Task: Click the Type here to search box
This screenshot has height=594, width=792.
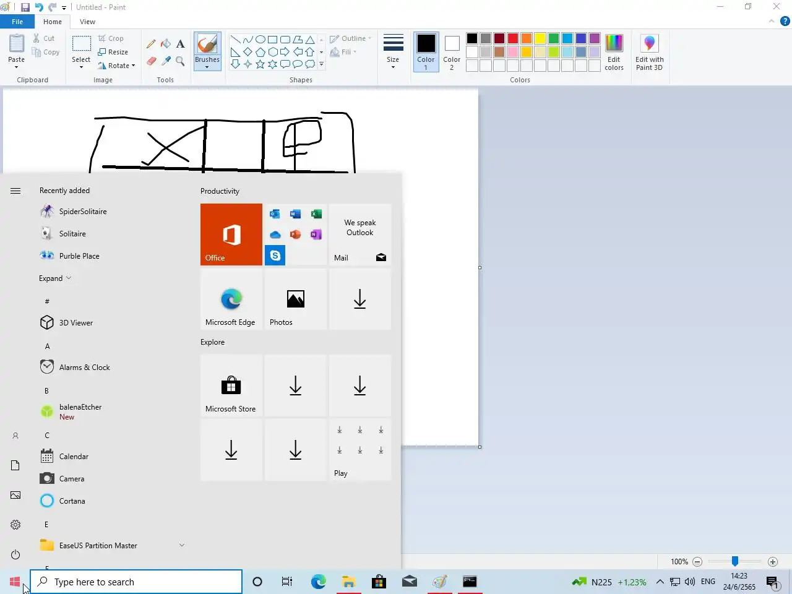Action: (136, 582)
